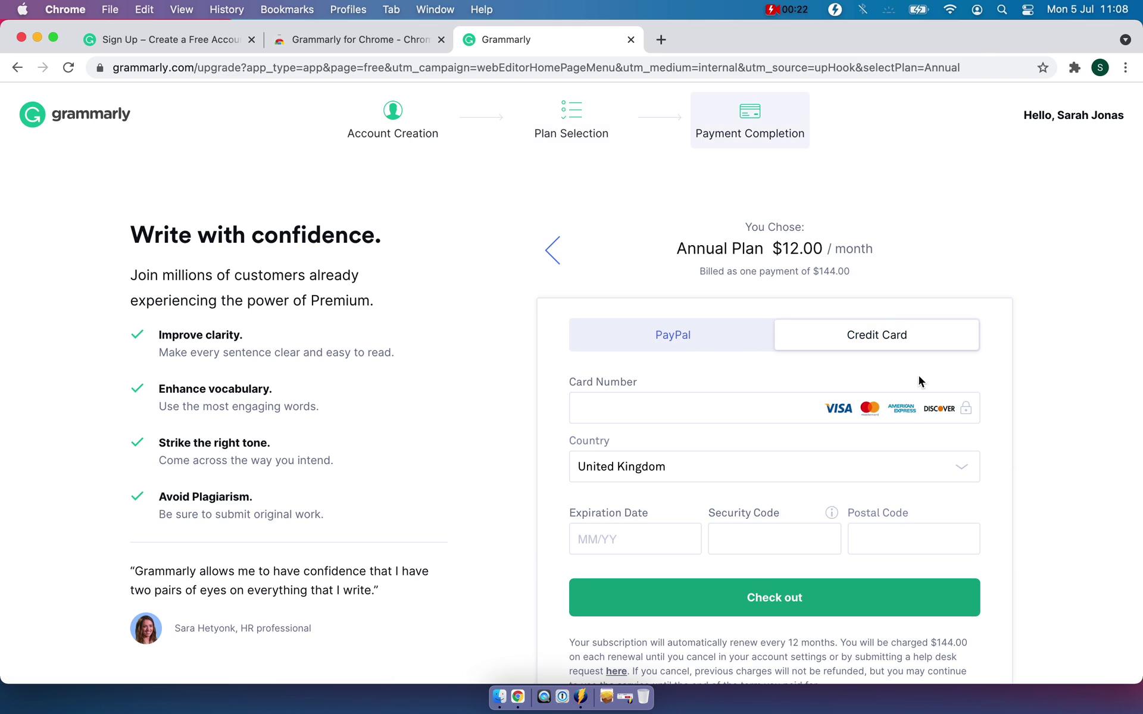1143x714 pixels.
Task: Click the 'Billed as one payment of $144.00' text
Action: pyautogui.click(x=774, y=271)
